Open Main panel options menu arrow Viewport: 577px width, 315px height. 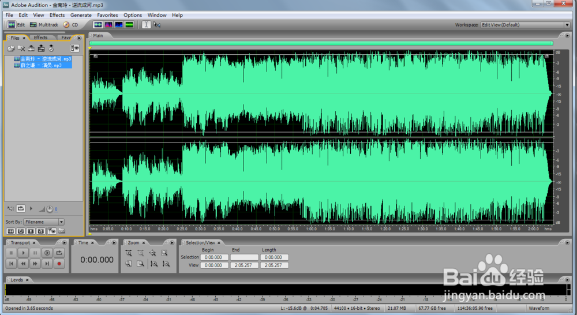tap(567, 36)
